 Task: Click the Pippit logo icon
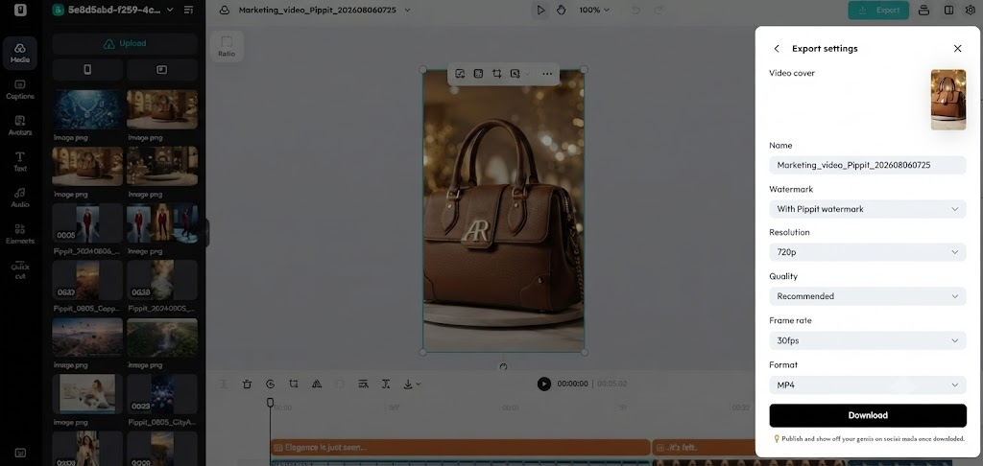20,10
